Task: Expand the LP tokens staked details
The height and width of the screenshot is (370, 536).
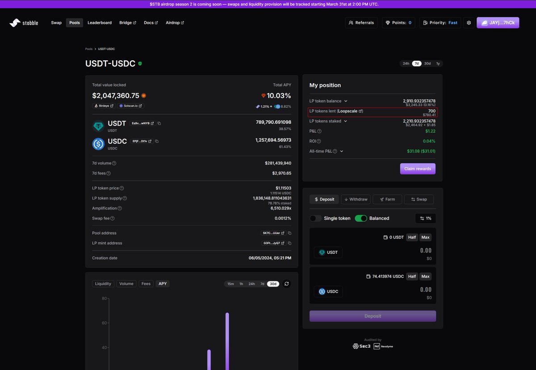Action: (345, 121)
